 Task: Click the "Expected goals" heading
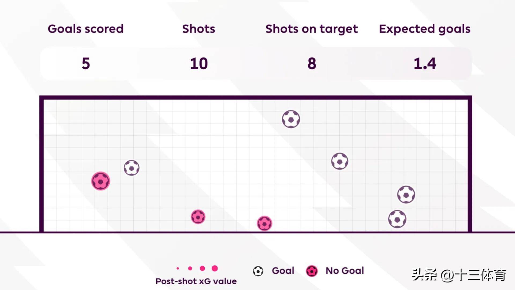[x=425, y=29]
